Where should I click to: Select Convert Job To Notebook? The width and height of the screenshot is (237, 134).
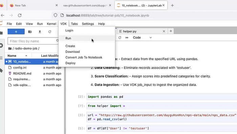[84, 57]
